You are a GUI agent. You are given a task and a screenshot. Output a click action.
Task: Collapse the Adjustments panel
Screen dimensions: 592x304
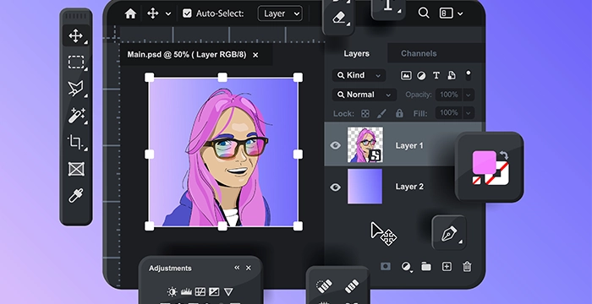[237, 268]
